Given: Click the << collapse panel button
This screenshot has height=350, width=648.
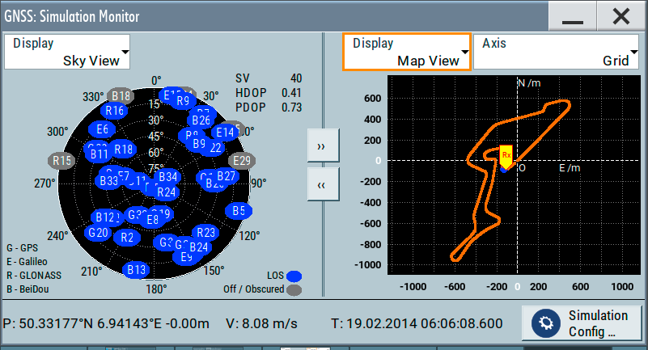Looking at the screenshot, I should [x=321, y=185].
